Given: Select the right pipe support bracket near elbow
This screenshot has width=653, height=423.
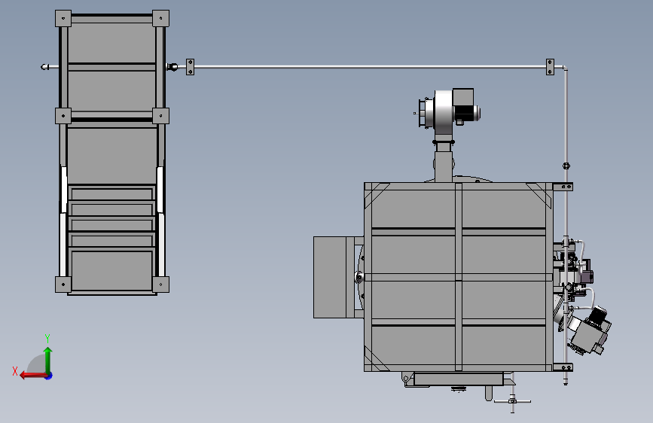Looking at the screenshot, I should point(550,67).
